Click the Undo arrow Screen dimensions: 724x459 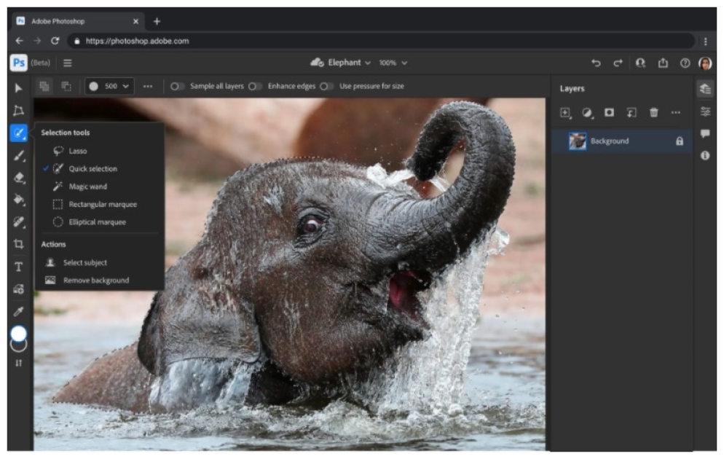pyautogui.click(x=596, y=63)
